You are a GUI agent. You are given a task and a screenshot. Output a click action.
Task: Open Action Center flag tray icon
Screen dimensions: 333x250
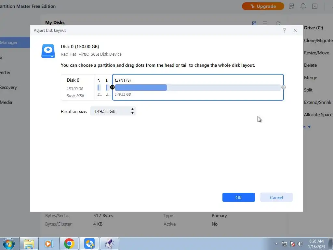pyautogui.click(x=292, y=244)
